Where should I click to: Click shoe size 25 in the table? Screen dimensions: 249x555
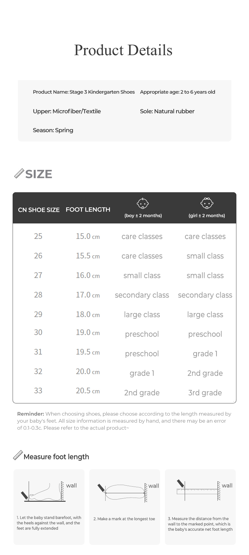(38, 236)
